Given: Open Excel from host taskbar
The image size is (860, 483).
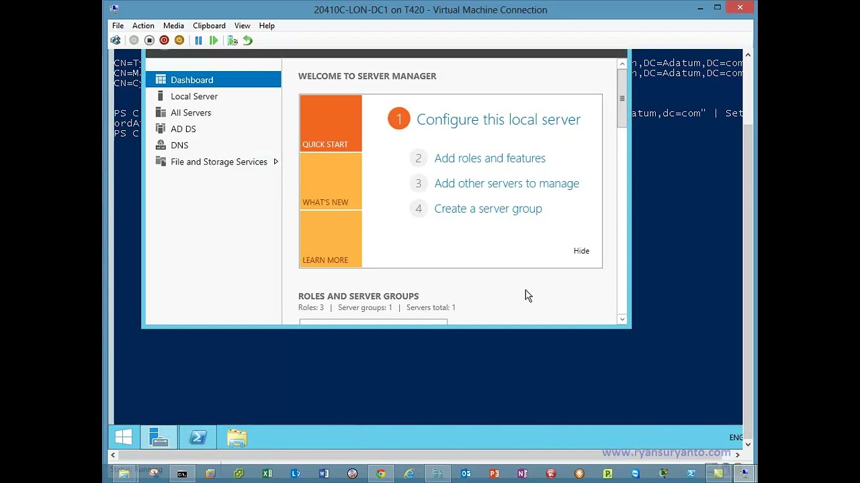Looking at the screenshot, I should click(267, 474).
